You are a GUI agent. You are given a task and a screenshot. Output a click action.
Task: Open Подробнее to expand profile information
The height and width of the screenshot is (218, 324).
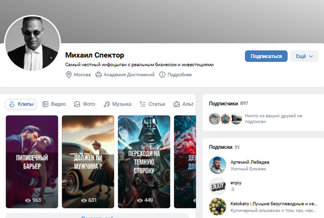179,74
